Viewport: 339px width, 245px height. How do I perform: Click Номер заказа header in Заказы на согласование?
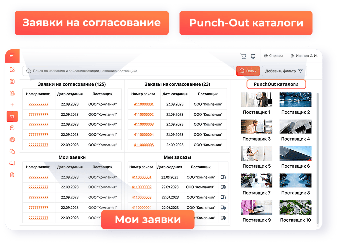coord(143,94)
